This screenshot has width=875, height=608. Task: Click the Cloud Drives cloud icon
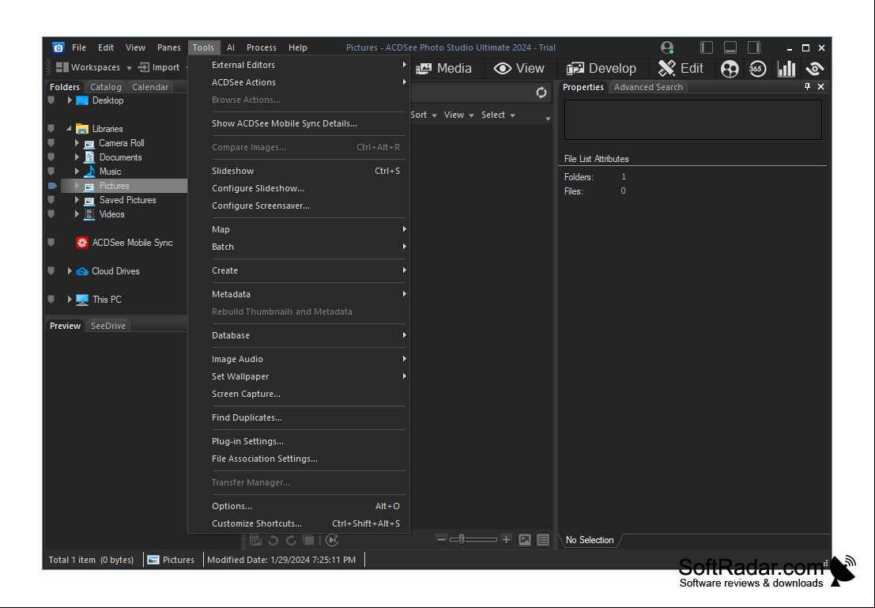82,271
